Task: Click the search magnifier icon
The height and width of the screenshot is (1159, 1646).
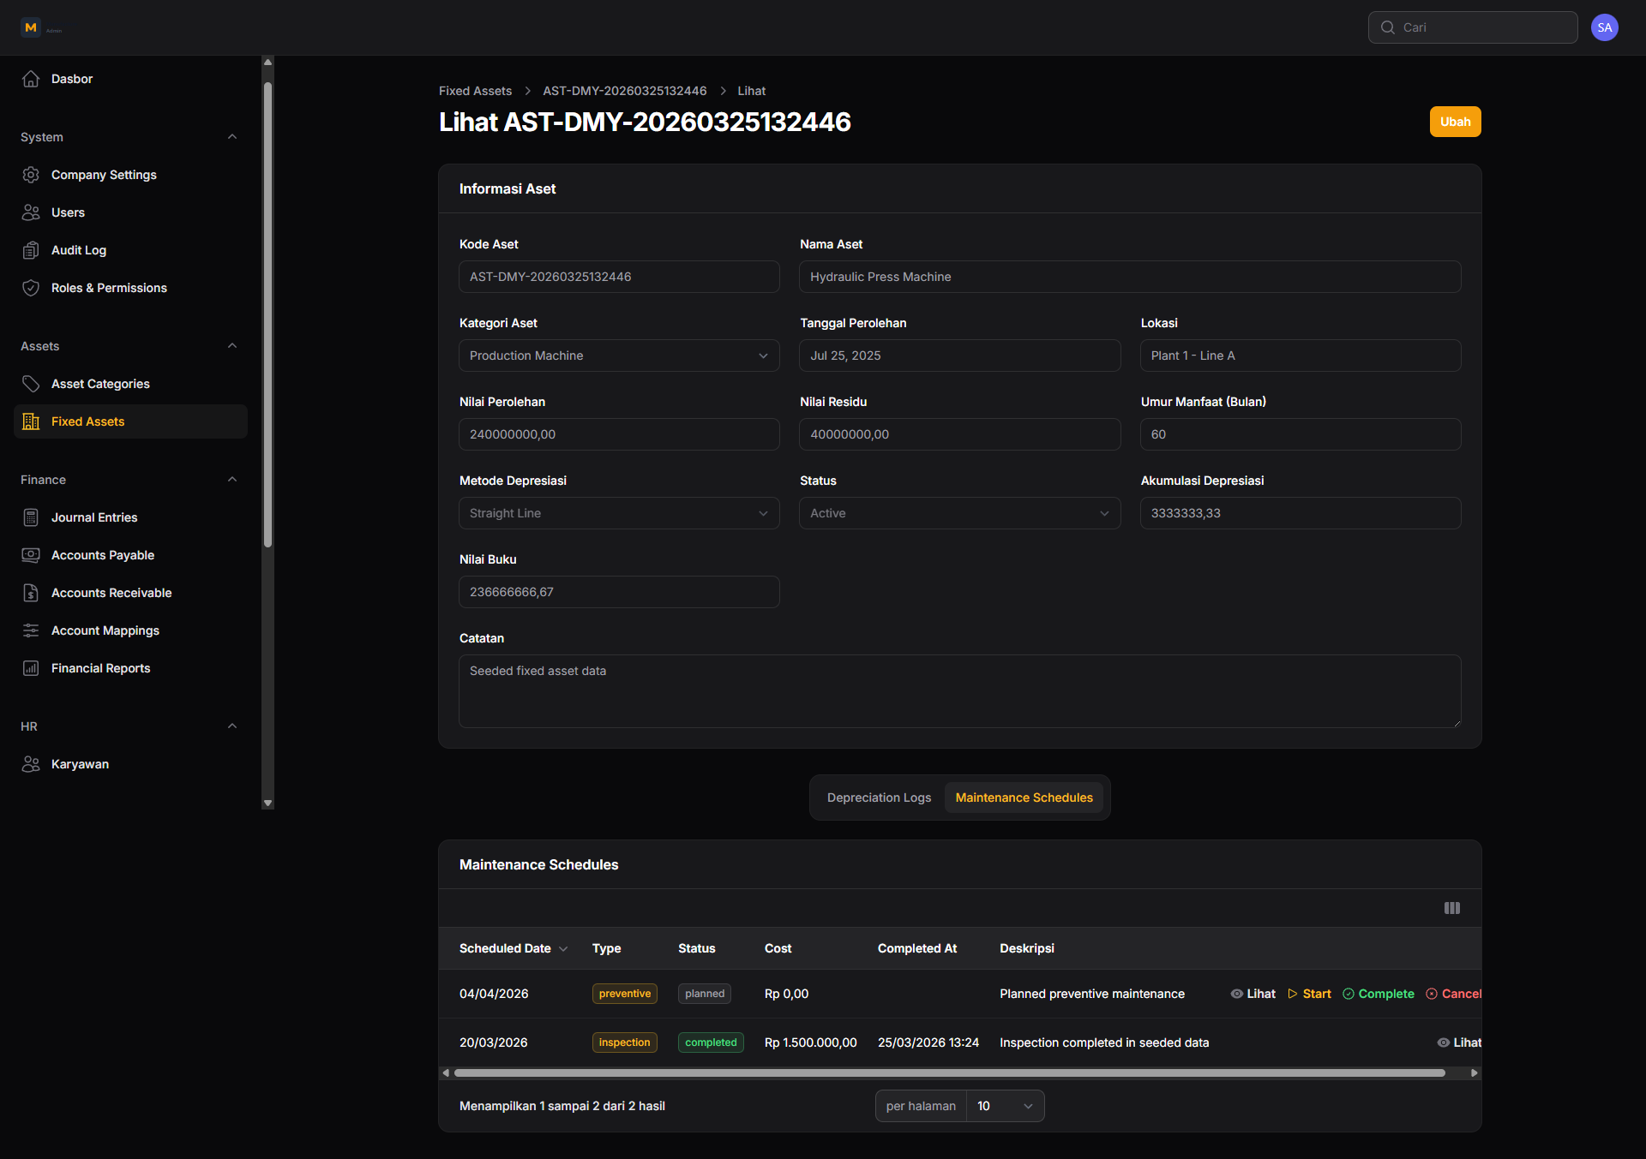Action: point(1387,27)
